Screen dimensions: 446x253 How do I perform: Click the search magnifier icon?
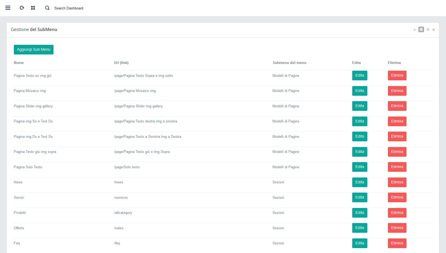47,8
